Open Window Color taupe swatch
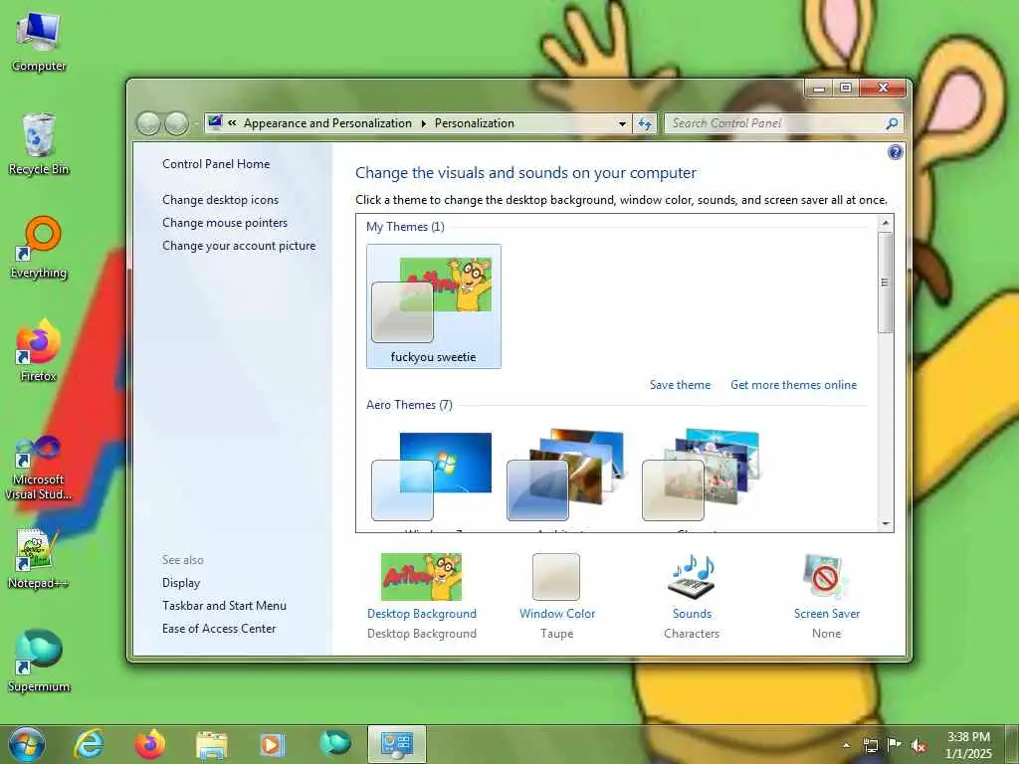1019x764 pixels. click(x=556, y=577)
